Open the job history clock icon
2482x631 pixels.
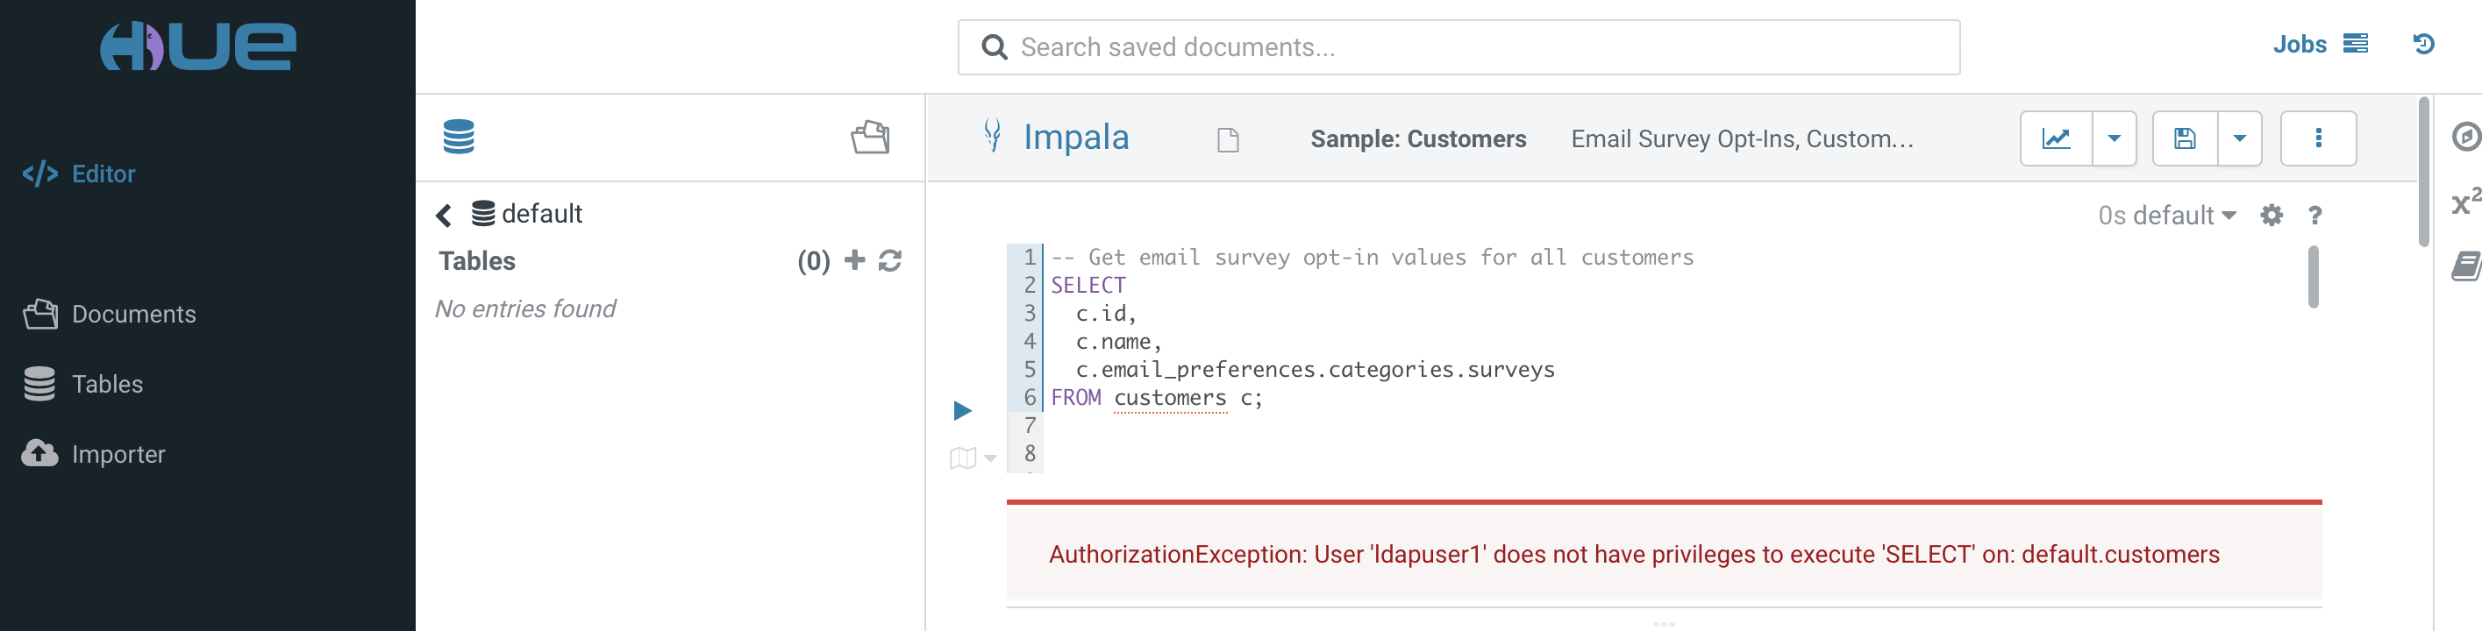2423,45
